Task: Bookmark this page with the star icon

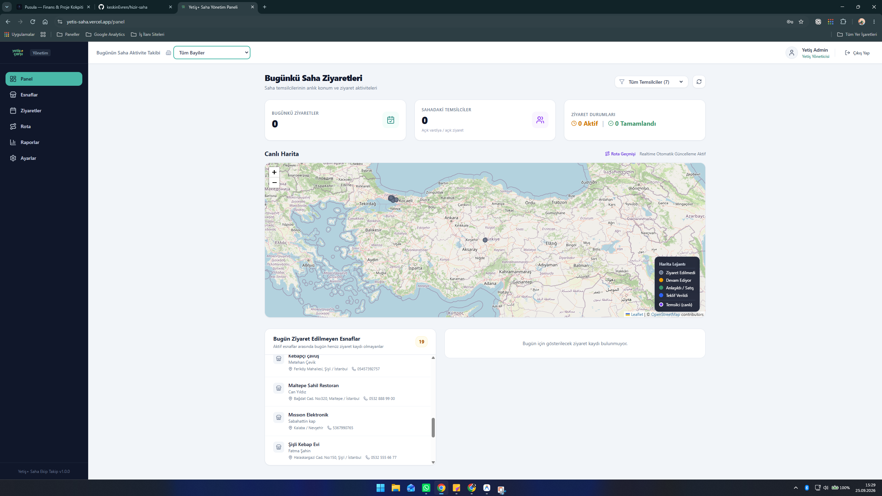Action: pos(801,22)
